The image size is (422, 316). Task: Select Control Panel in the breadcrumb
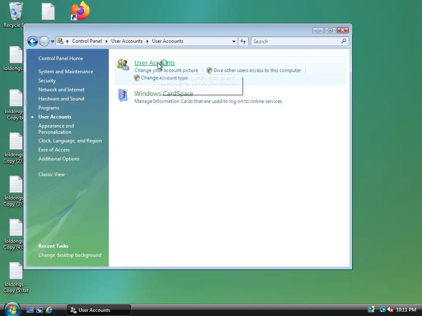tap(87, 41)
